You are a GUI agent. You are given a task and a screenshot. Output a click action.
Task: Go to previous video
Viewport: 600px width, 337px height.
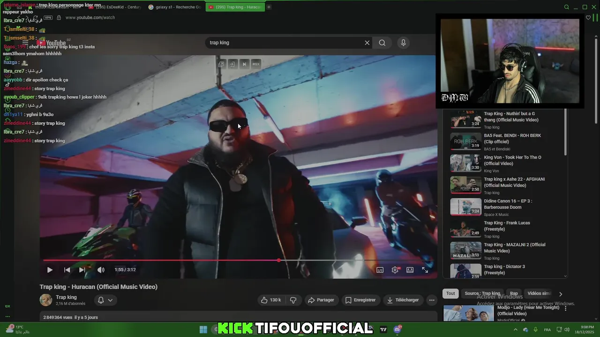(x=67, y=270)
